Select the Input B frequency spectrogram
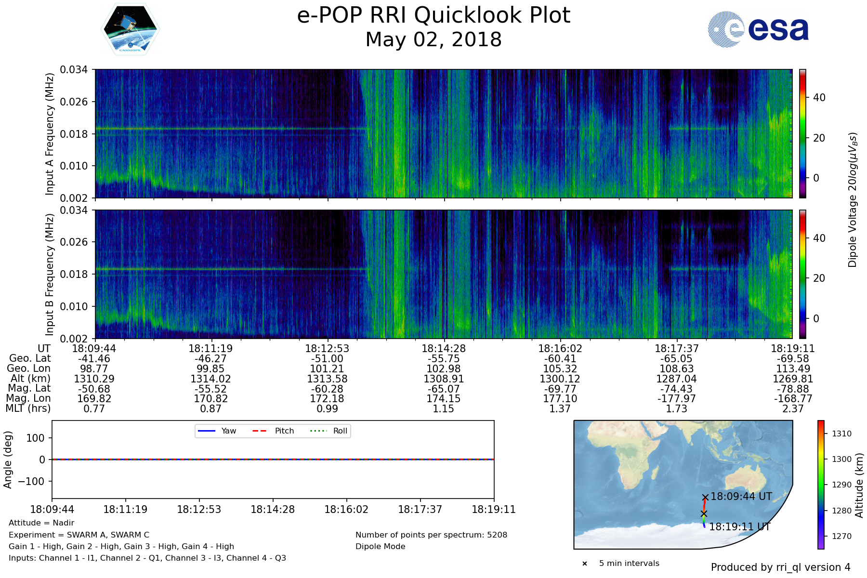 [x=443, y=274]
